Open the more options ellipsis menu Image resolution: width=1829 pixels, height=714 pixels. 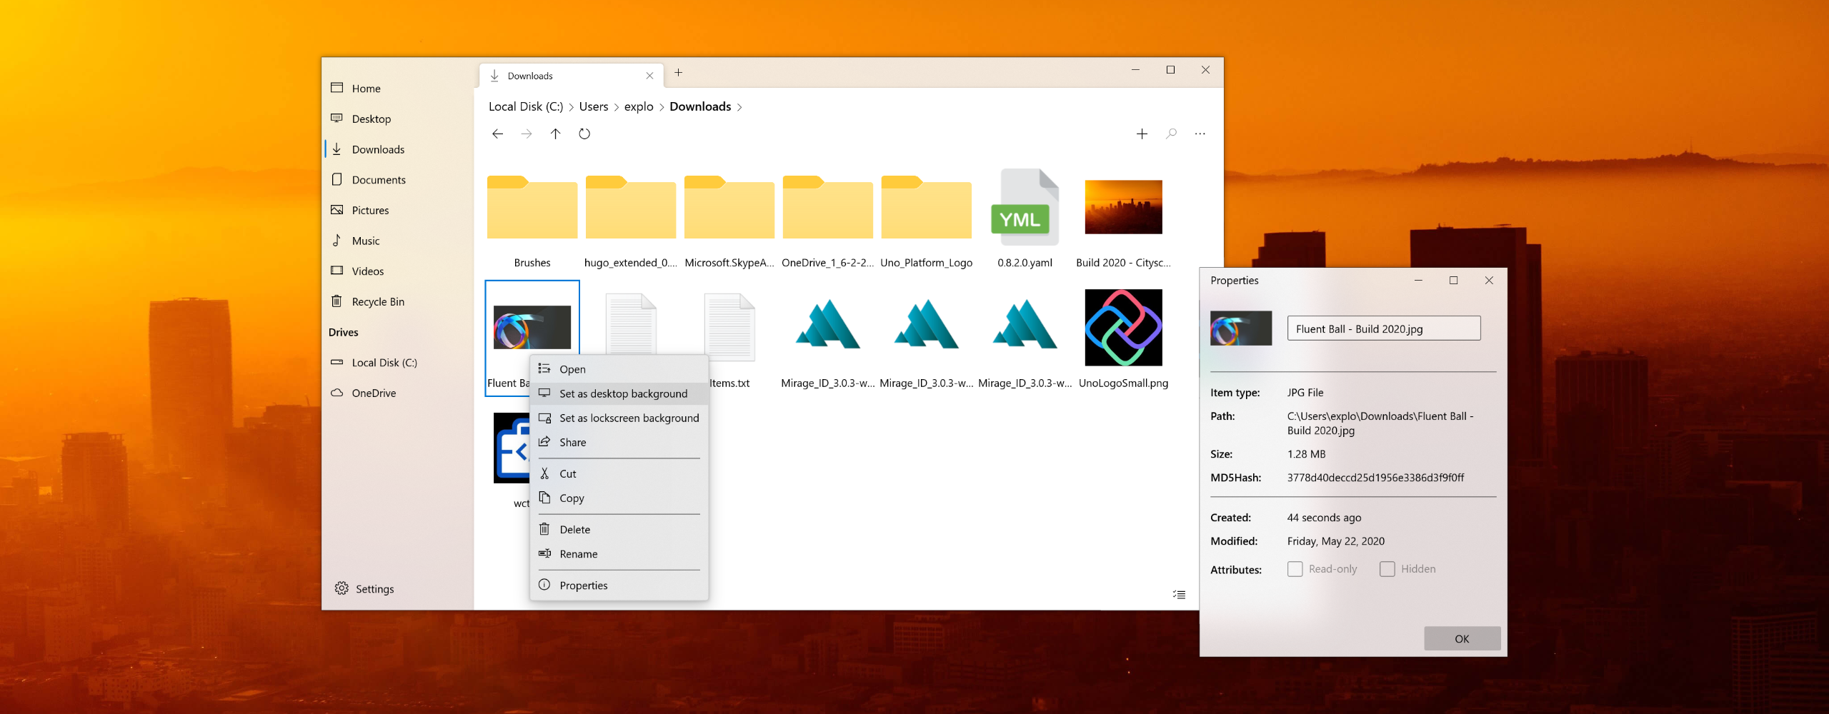1200,134
